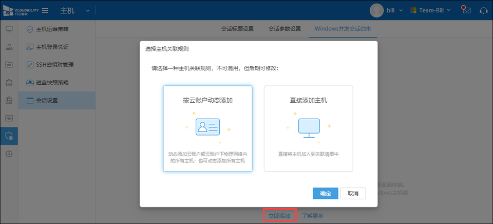Click the Cloudbility logo
The image size is (493, 224).
[21, 10]
